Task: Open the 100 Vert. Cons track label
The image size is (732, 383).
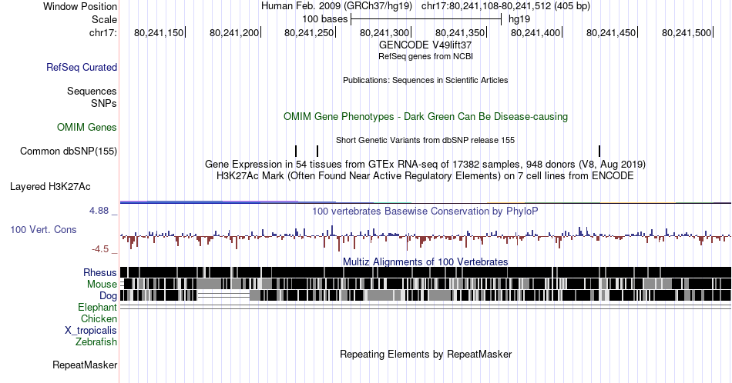Action: click(43, 229)
